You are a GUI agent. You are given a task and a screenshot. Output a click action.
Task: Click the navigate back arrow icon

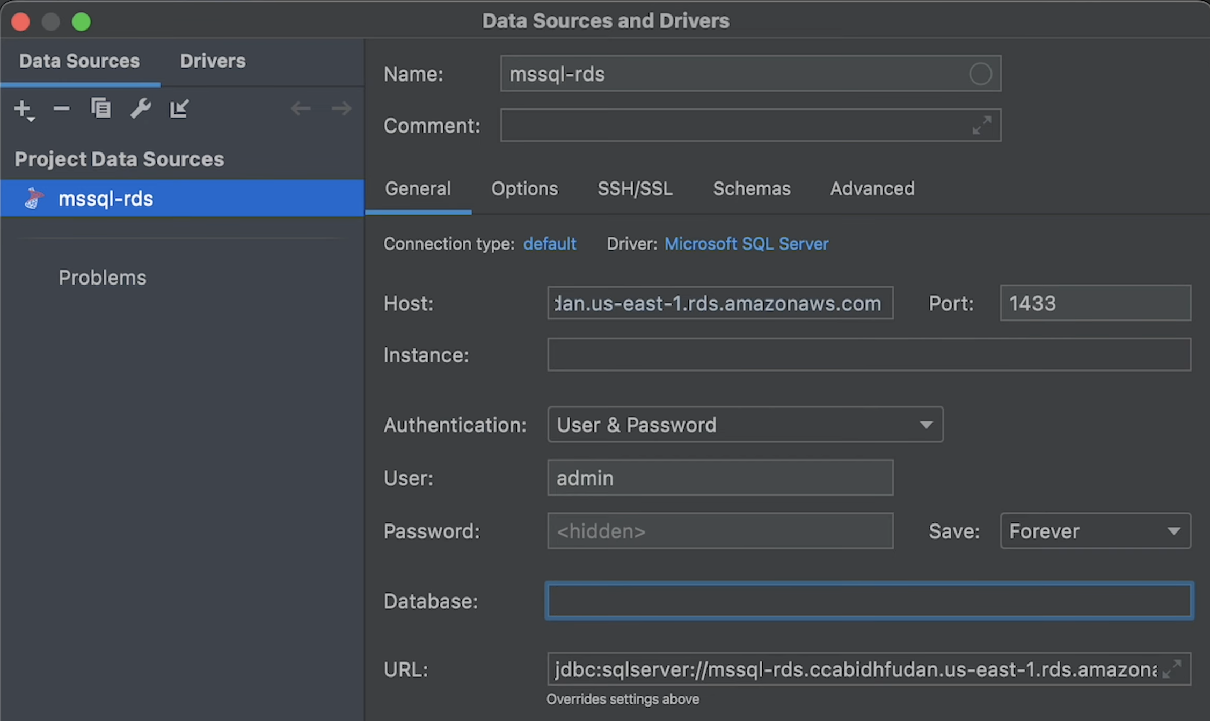[x=301, y=108]
